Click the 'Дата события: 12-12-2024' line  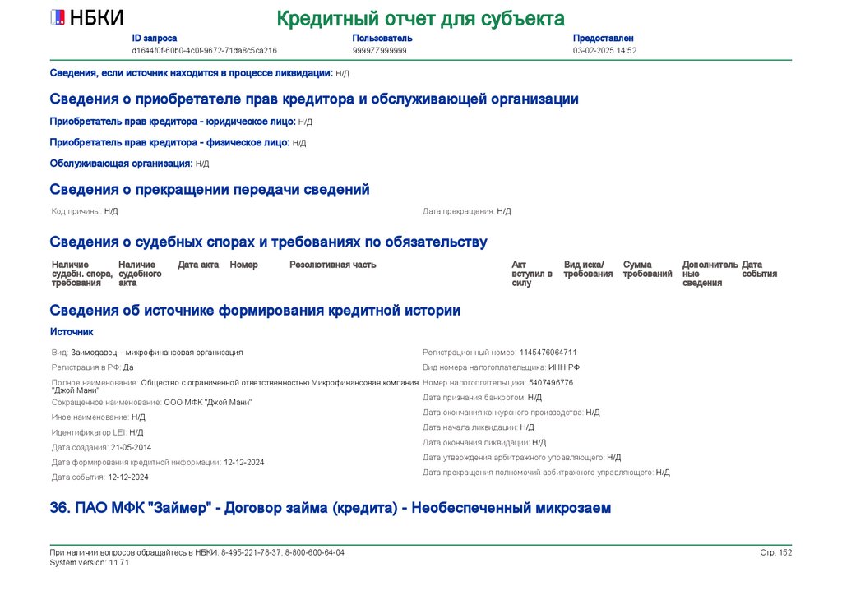[99, 477]
